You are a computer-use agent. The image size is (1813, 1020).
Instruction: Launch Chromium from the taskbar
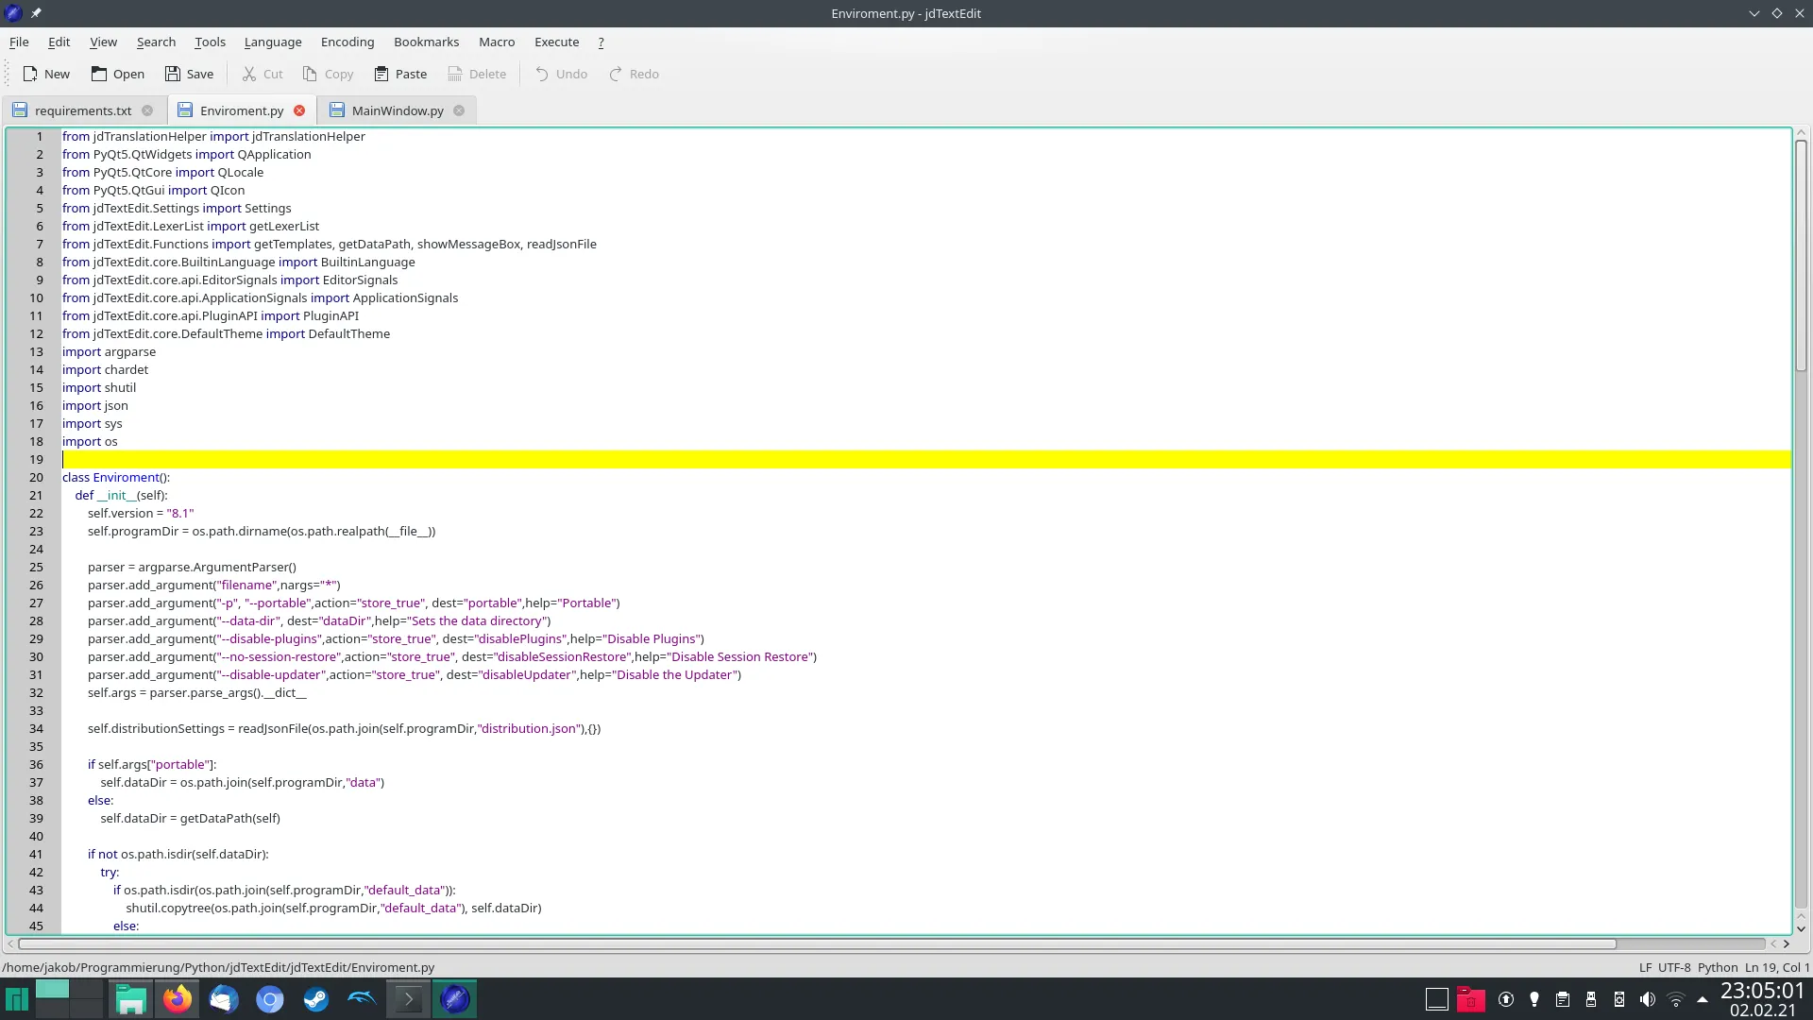(x=269, y=999)
